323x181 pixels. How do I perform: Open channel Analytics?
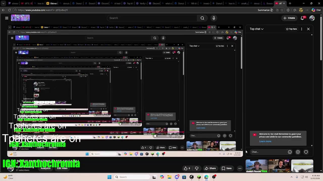tap(46, 168)
